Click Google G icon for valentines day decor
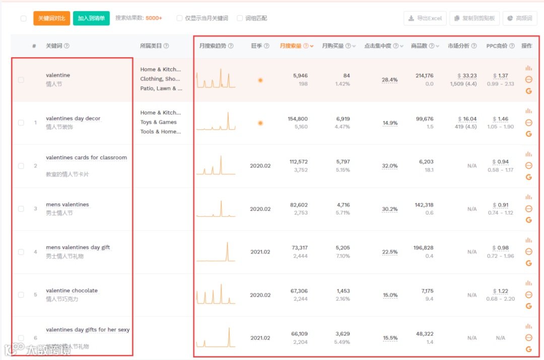544x360 pixels. point(528,134)
